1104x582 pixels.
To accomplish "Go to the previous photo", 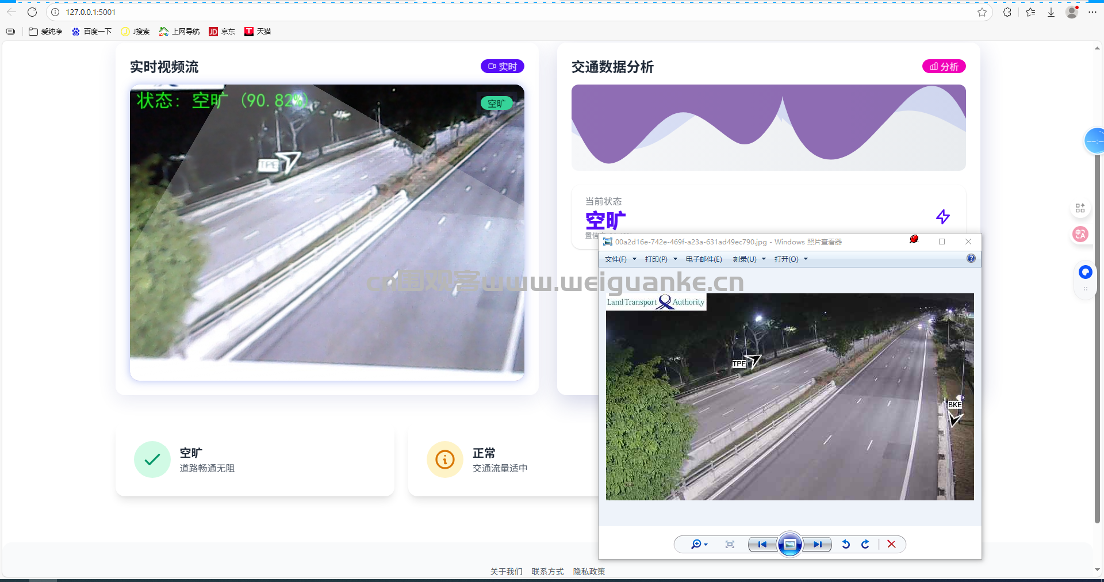I will [762, 544].
